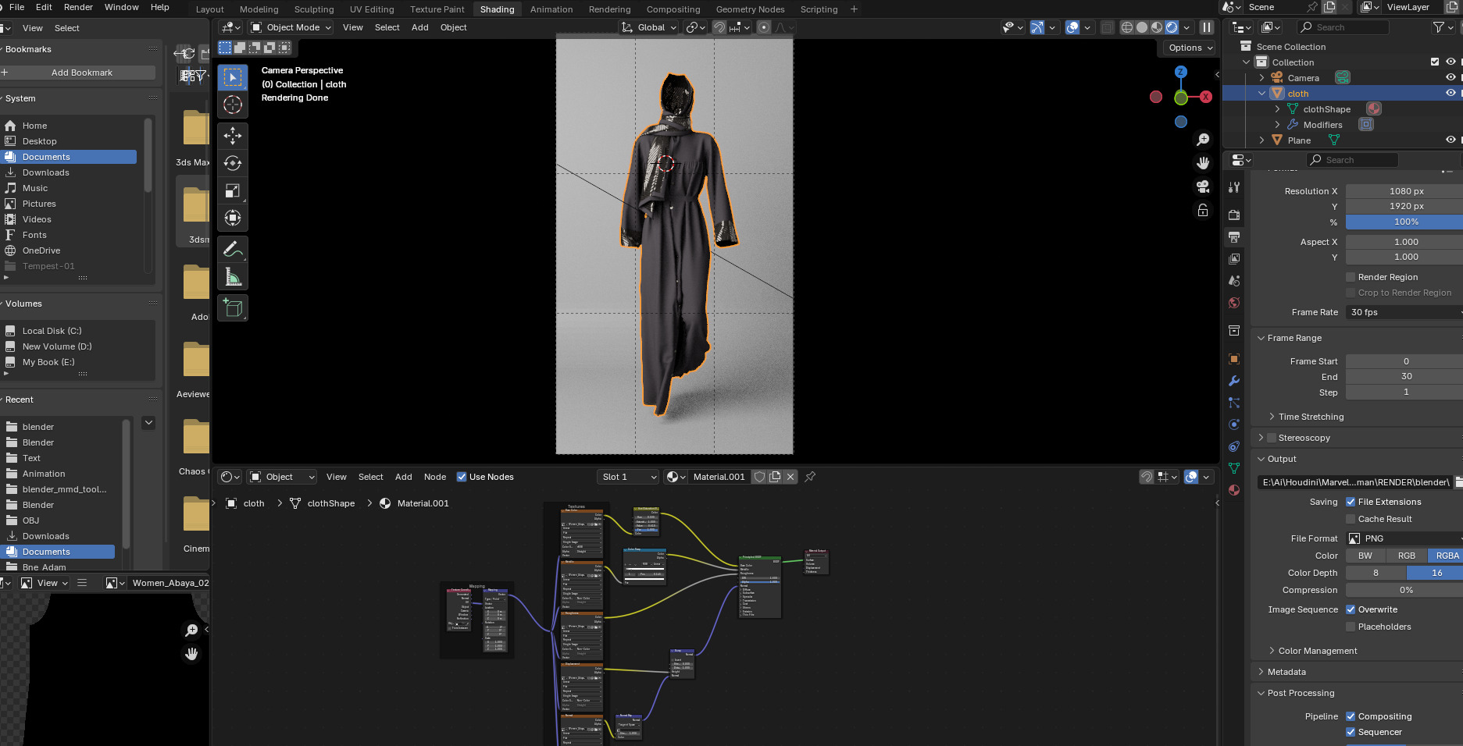Toggle Sequencer pipeline checkbox
The image size is (1463, 746).
(1351, 732)
